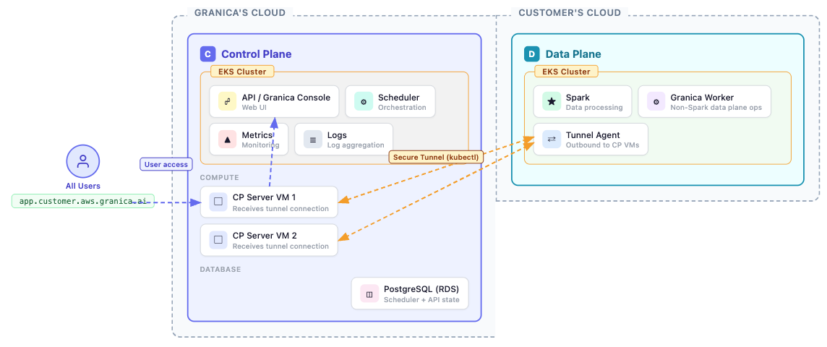Click the GRANICA'S CLOUD label

coord(240,13)
